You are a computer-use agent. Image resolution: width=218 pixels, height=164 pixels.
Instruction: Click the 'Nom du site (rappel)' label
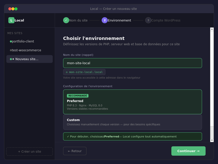point(78,55)
